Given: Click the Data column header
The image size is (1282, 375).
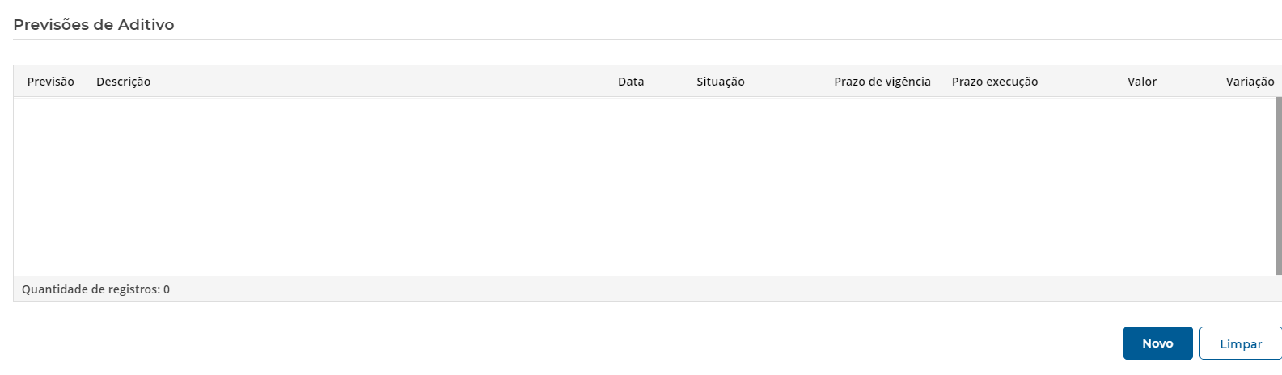Looking at the screenshot, I should coord(631,82).
